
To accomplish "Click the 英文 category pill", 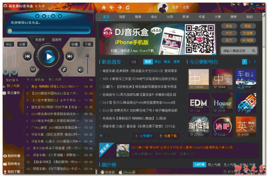I will 229,40.
